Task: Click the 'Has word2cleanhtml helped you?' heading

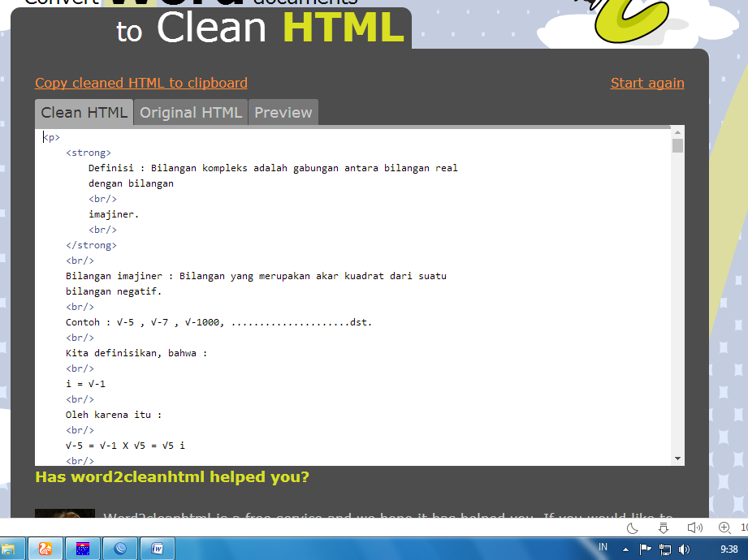Action: point(172,477)
